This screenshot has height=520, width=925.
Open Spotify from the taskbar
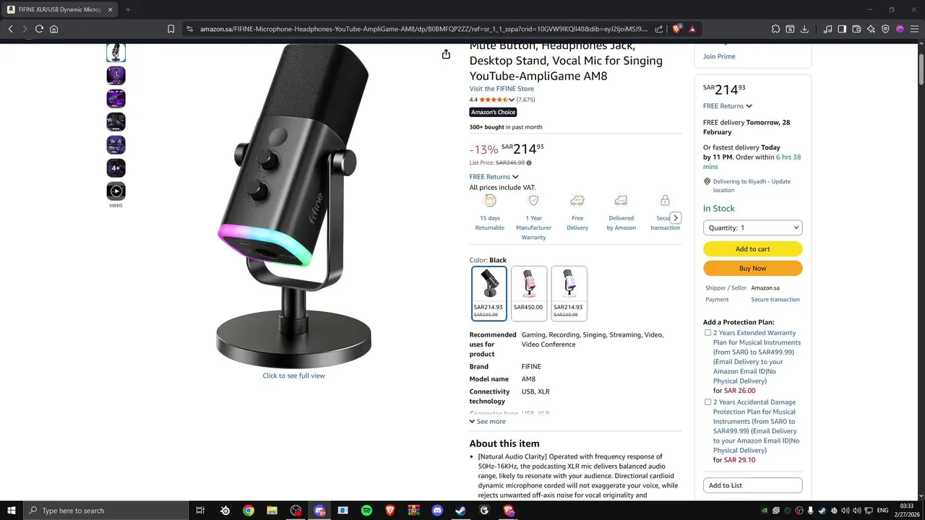366,511
